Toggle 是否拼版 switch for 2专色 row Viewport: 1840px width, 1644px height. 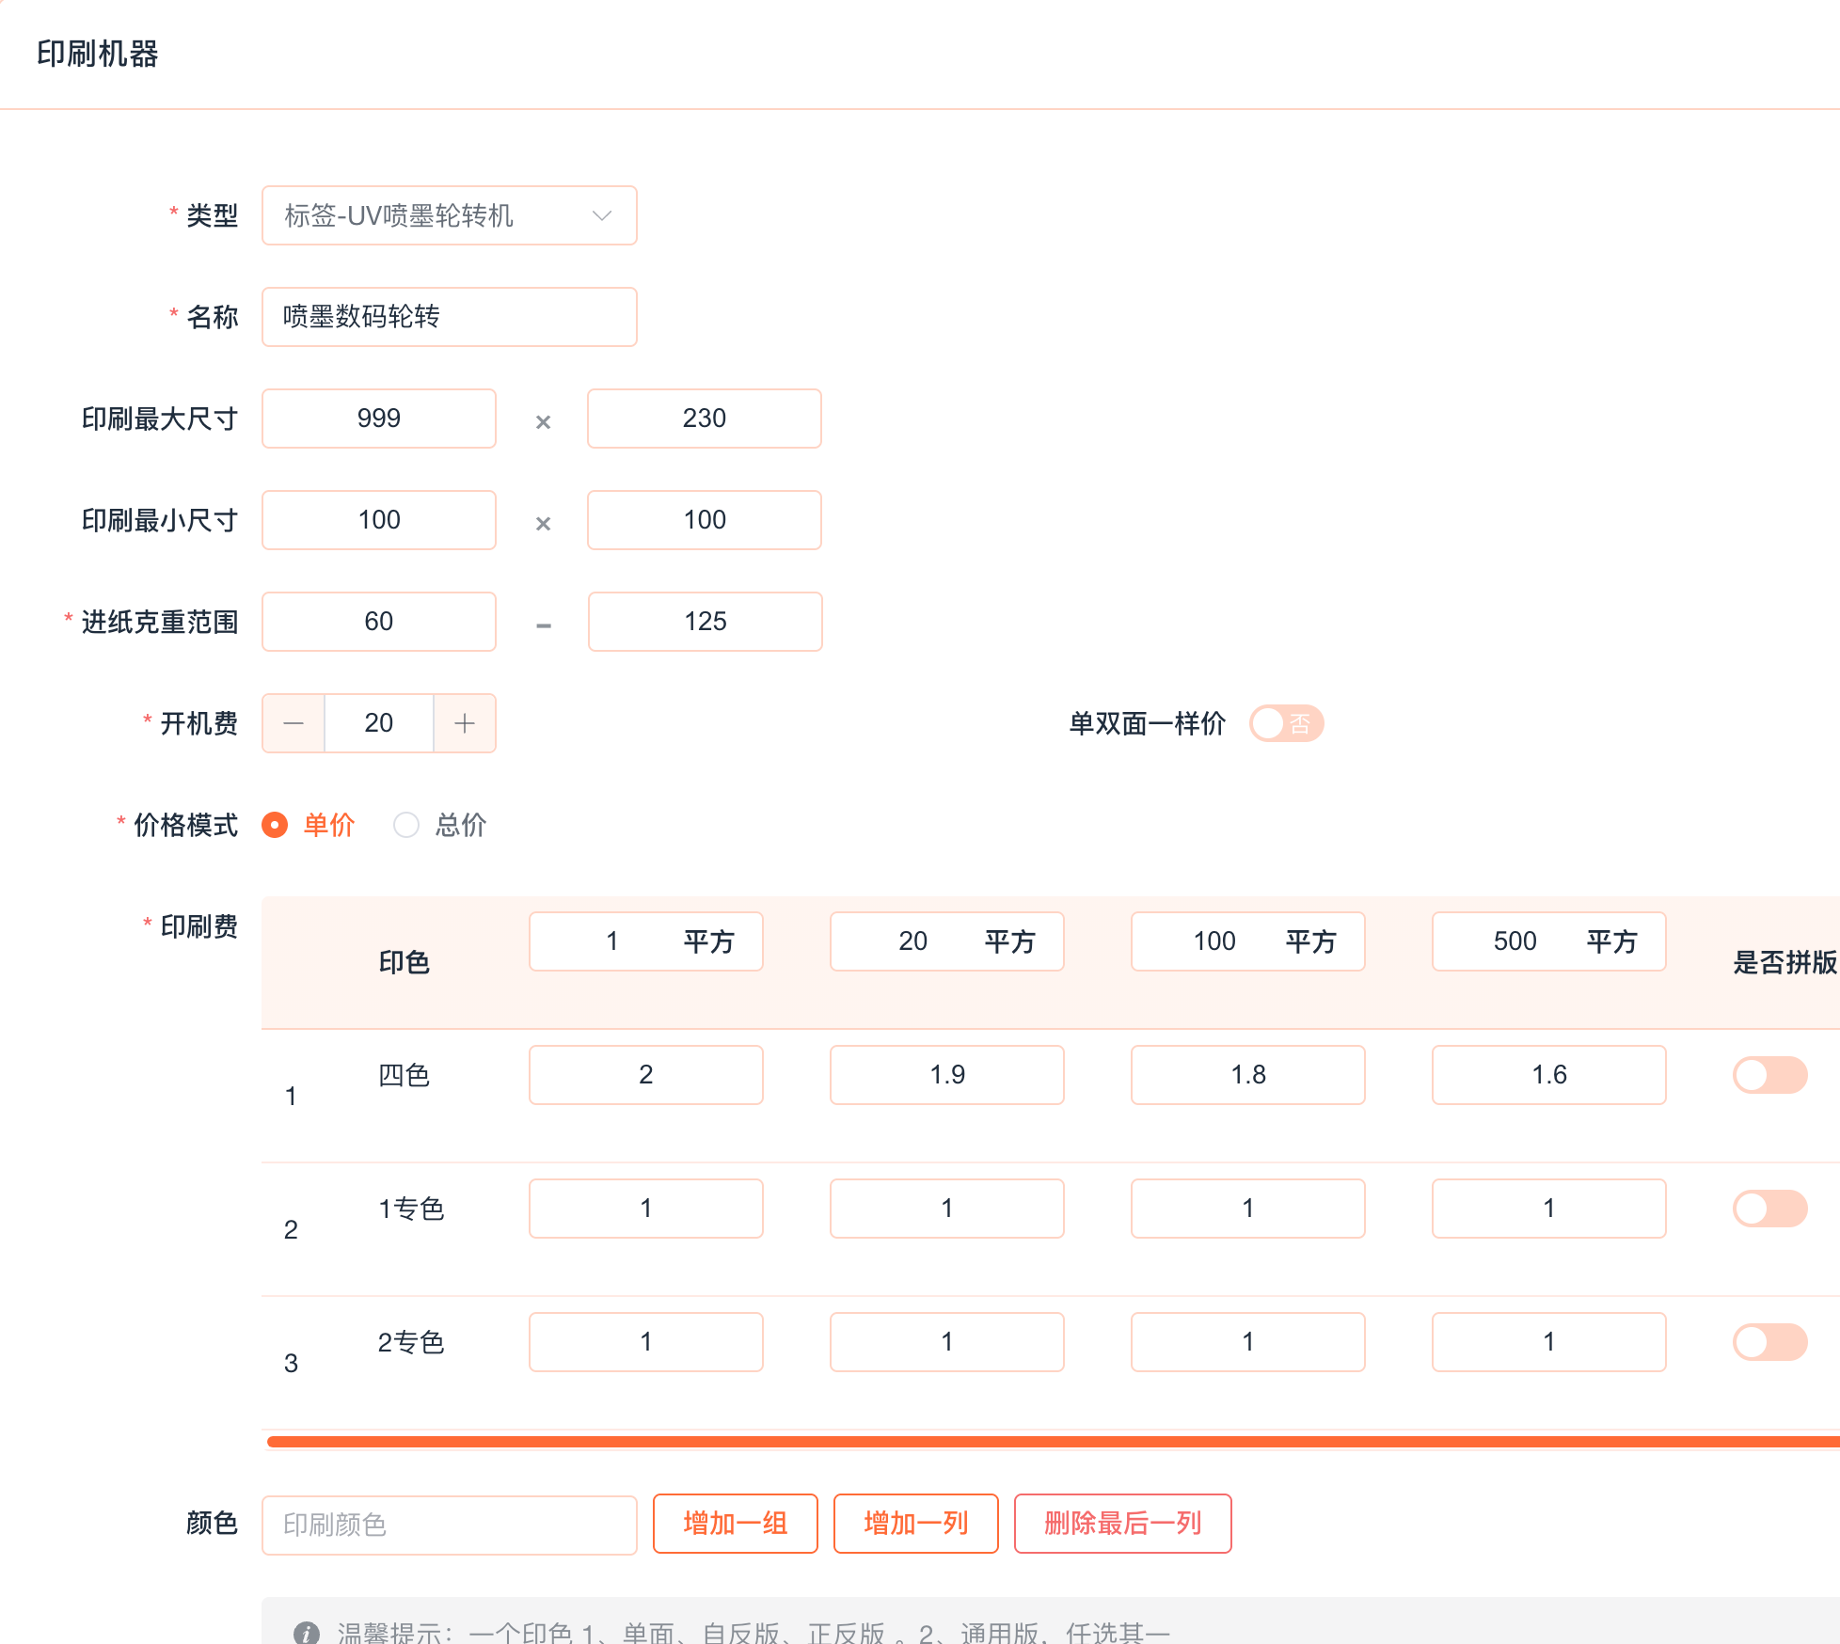[1769, 1342]
